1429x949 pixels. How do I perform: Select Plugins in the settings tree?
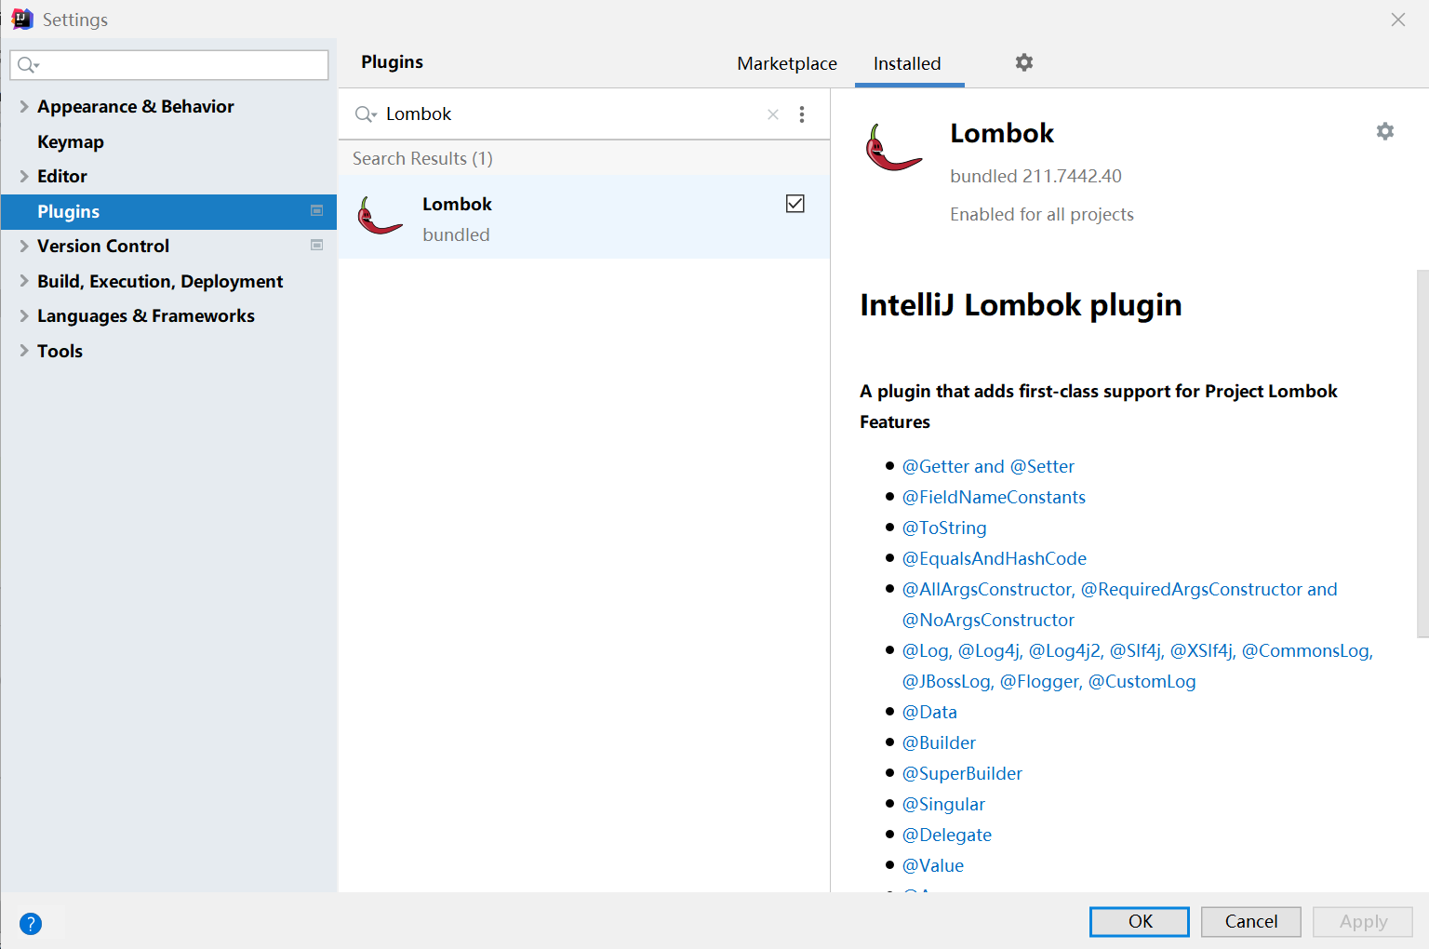[168, 211]
